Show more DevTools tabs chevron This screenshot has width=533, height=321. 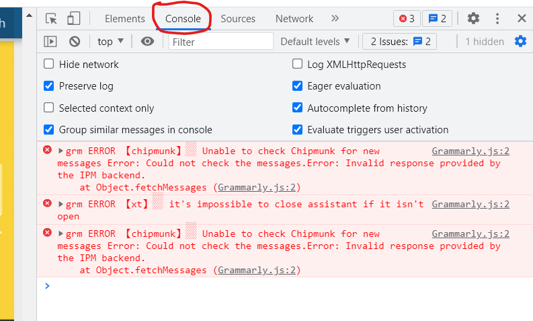335,18
